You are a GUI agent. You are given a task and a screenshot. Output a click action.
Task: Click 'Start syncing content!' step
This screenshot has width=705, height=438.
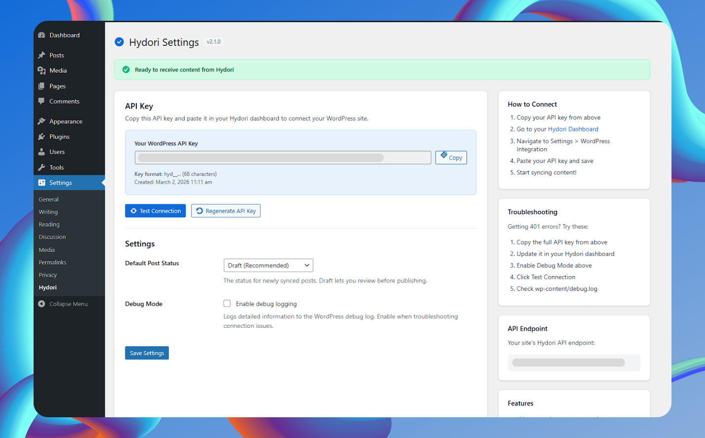547,172
